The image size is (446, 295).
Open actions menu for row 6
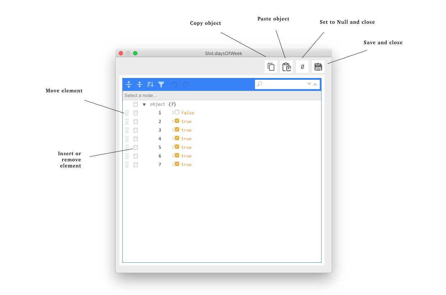[x=136, y=156]
